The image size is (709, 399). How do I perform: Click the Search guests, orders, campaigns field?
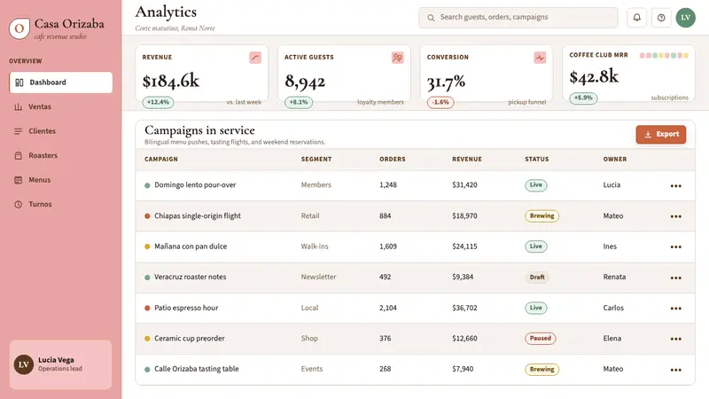(518, 18)
